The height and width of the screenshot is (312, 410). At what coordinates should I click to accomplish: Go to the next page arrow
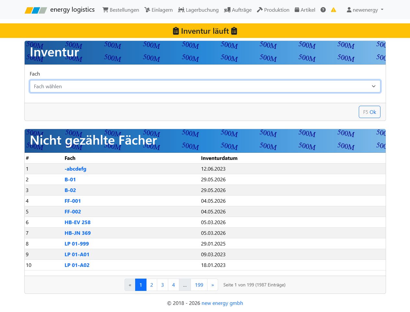[213, 285]
